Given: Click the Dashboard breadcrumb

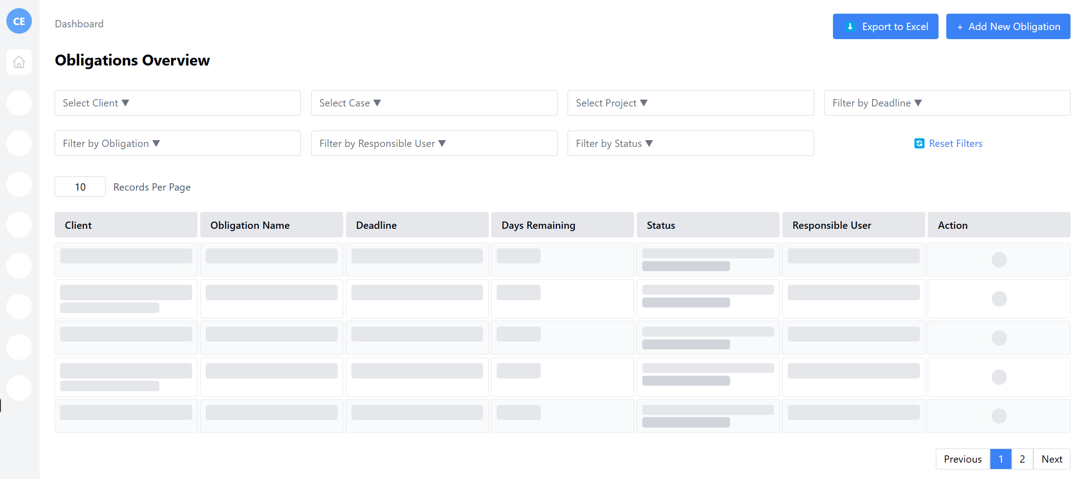Looking at the screenshot, I should tap(79, 24).
